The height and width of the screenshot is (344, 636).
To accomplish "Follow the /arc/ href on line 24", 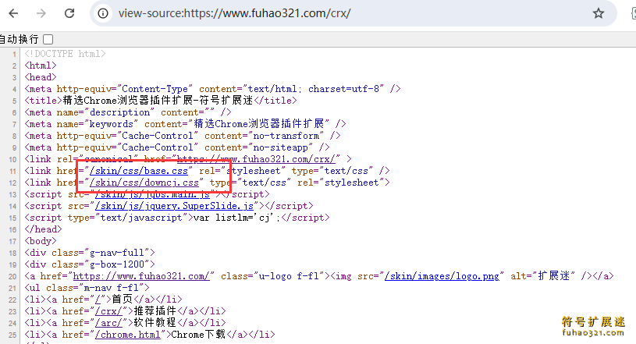I will click(x=108, y=323).
